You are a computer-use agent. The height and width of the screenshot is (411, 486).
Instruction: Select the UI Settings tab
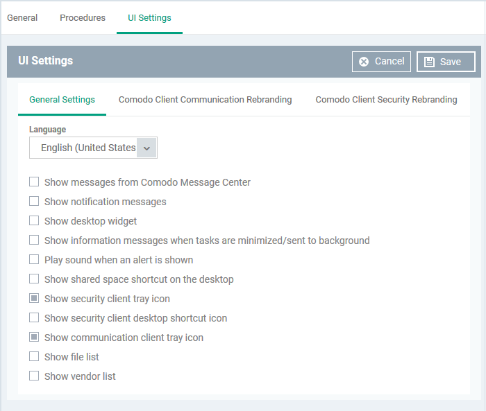pyautogui.click(x=149, y=17)
